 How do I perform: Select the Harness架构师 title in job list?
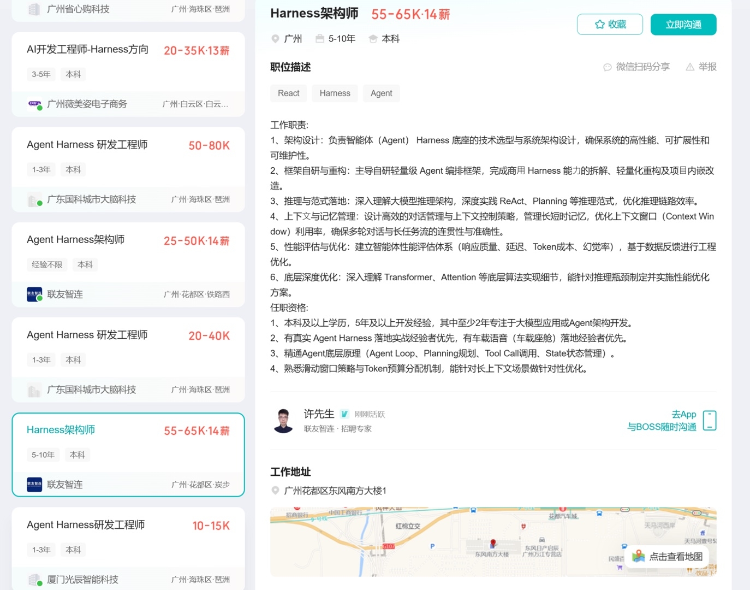61,430
